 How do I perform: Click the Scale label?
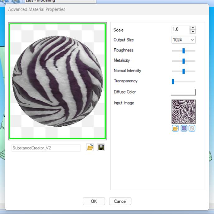(119, 30)
